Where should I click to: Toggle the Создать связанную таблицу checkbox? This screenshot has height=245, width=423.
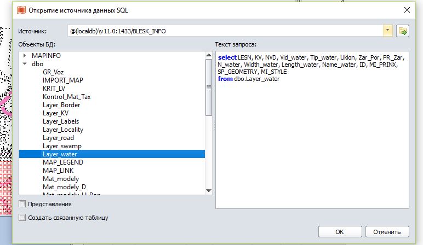(x=22, y=218)
